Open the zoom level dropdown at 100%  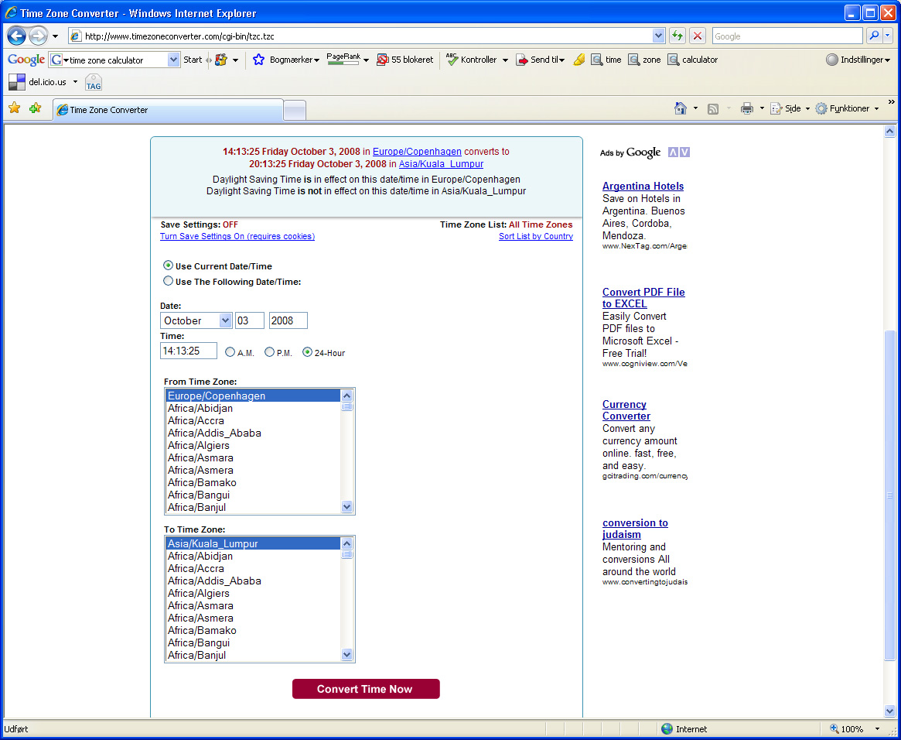click(x=878, y=729)
